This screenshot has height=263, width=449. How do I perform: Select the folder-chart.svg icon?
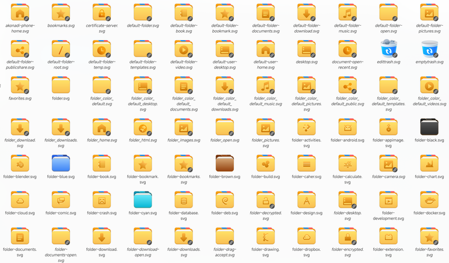click(429, 164)
